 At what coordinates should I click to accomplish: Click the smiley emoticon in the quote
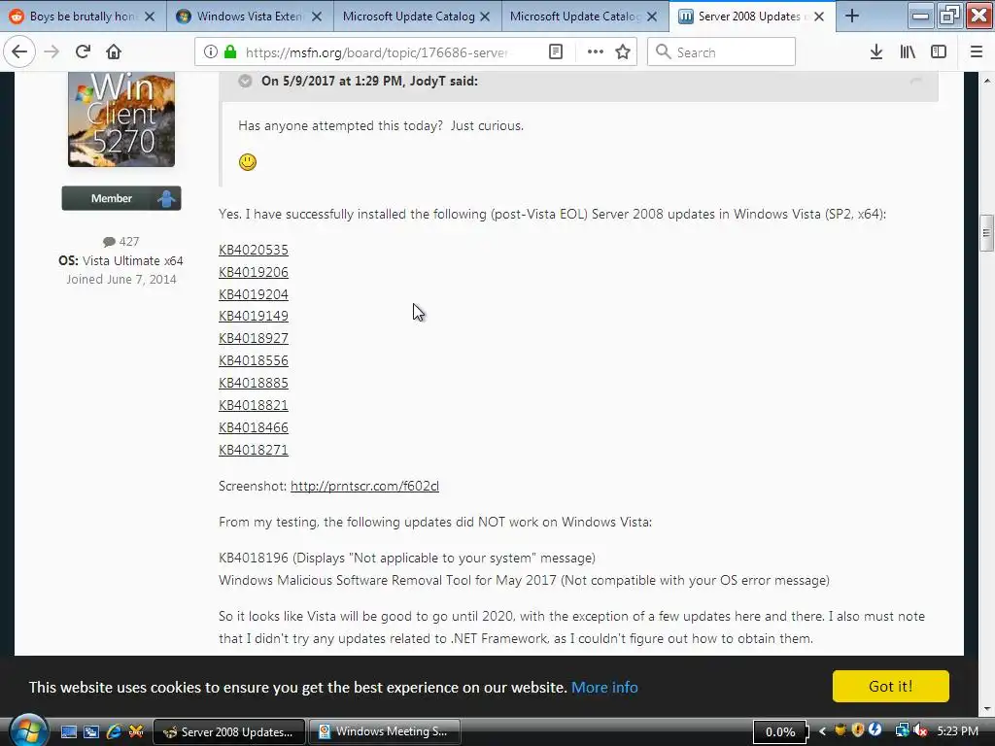coord(248,162)
